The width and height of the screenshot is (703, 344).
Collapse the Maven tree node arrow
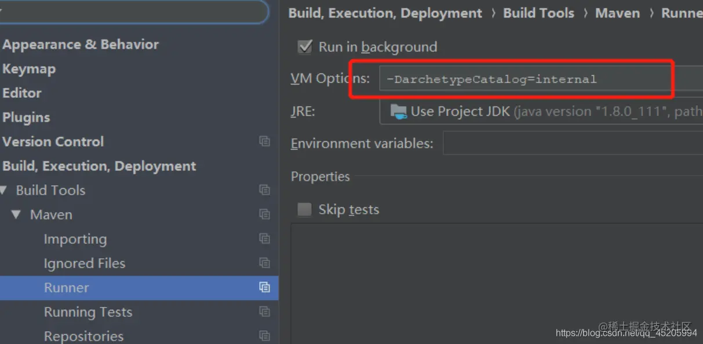17,214
